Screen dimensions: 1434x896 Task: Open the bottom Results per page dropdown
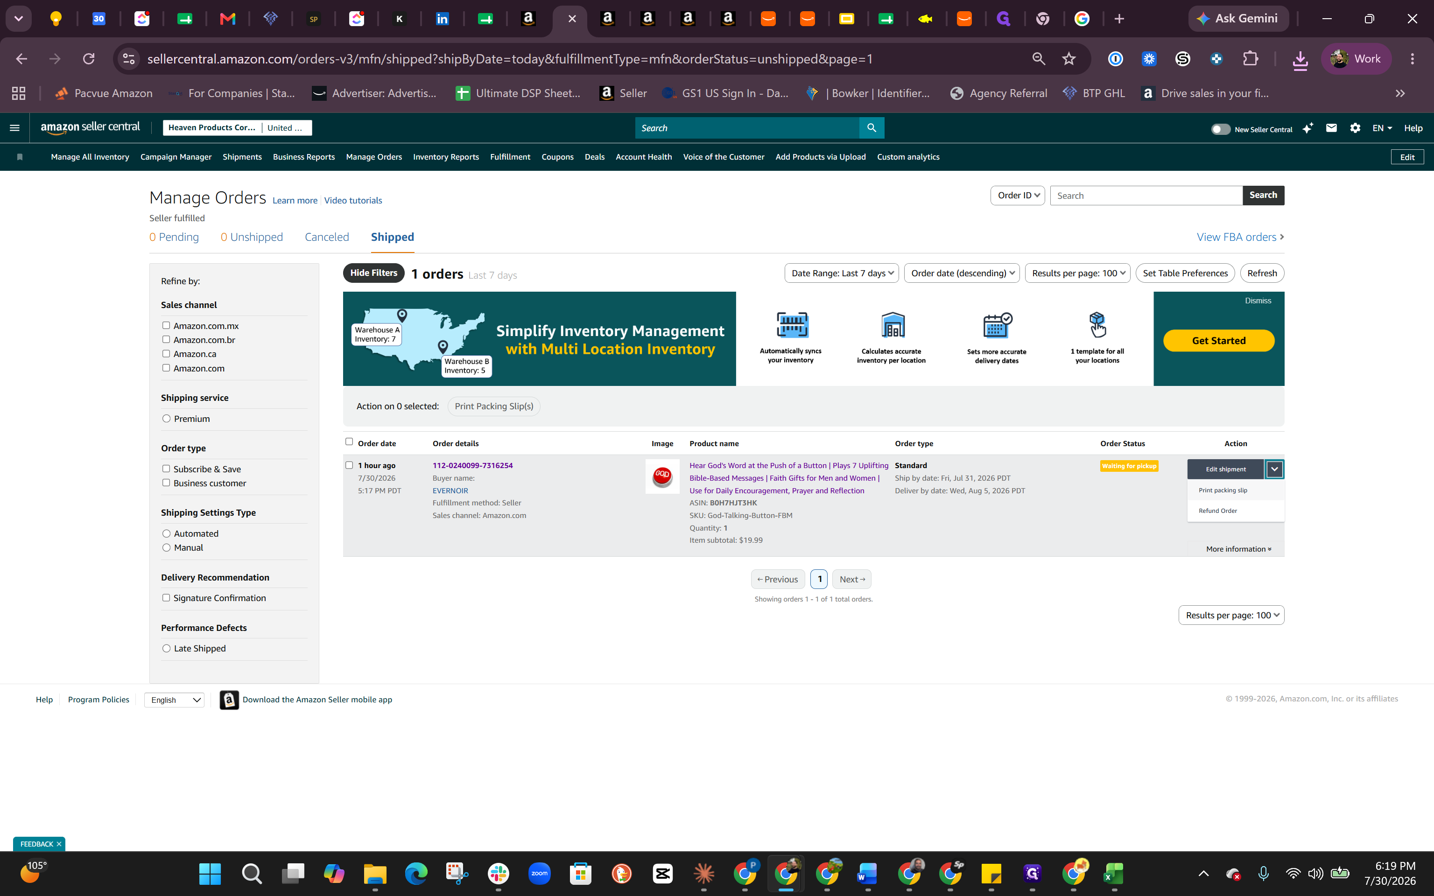tap(1231, 615)
